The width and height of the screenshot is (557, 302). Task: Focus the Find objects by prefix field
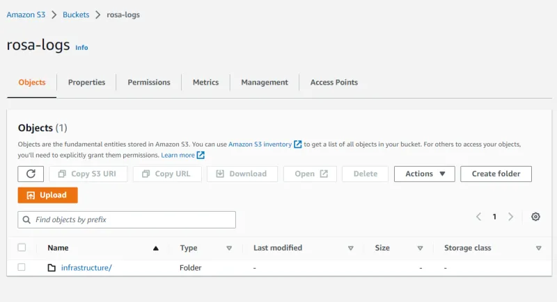click(x=132, y=219)
